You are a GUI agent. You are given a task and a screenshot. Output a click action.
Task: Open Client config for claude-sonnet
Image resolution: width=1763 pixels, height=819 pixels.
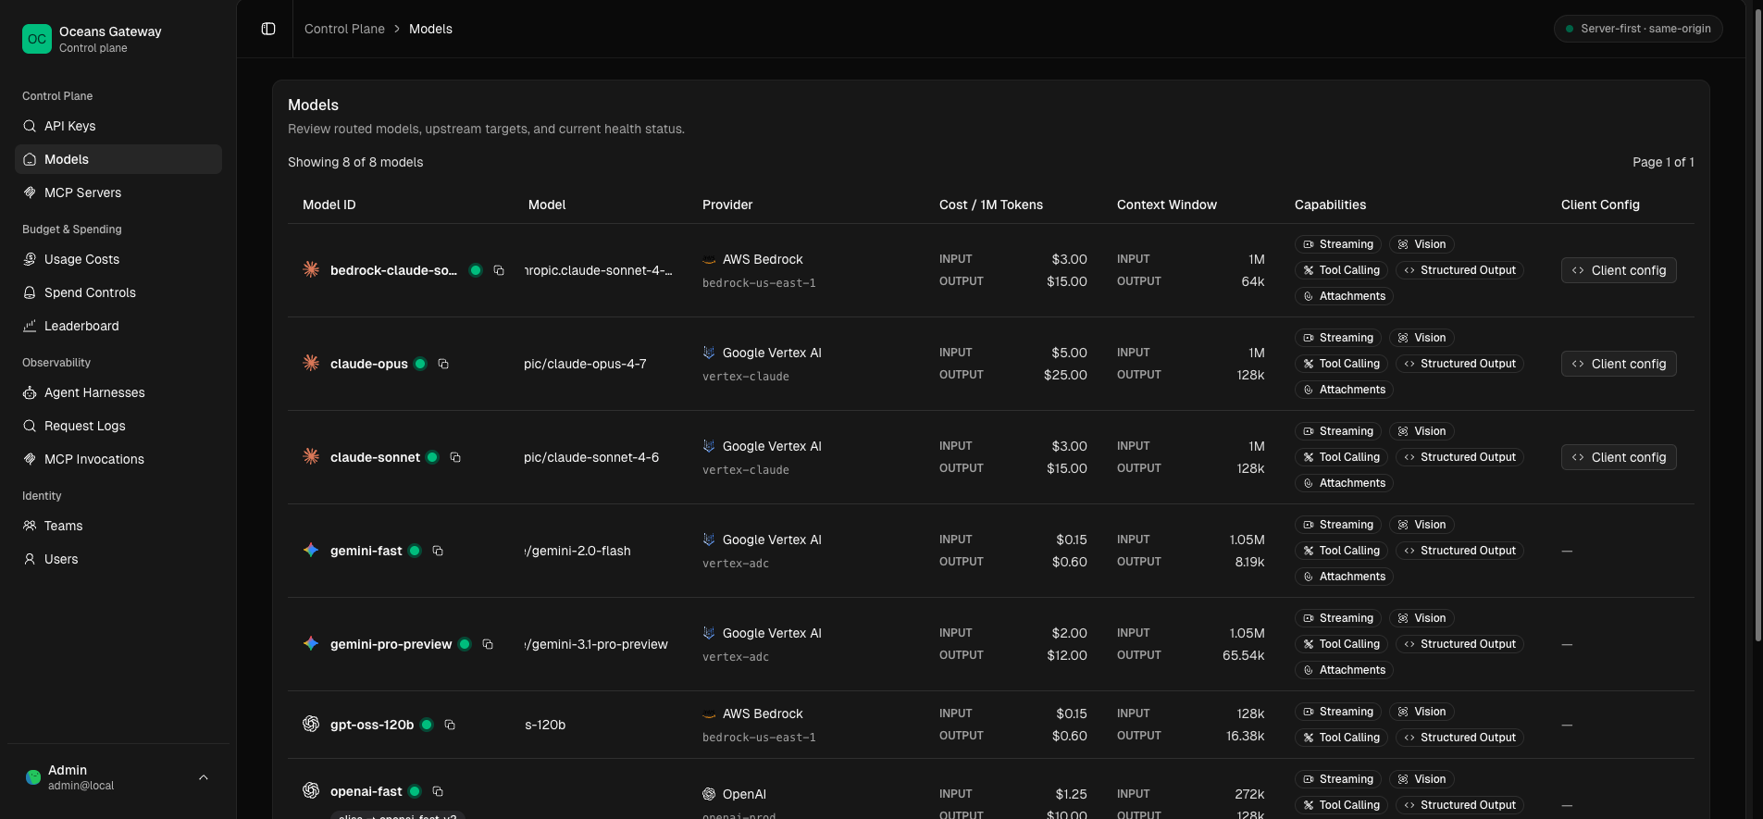click(1619, 457)
